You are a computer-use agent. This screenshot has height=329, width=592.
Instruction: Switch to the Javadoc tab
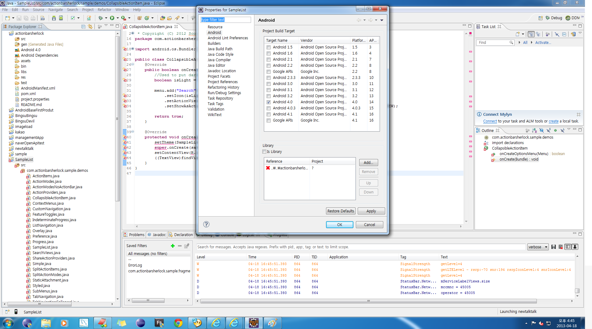pyautogui.click(x=157, y=235)
